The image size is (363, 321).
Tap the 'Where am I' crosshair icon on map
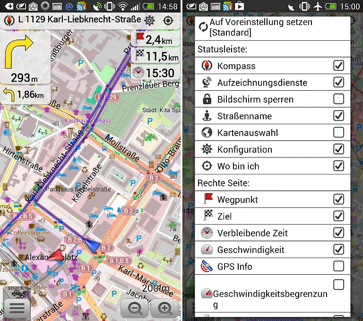tap(168, 20)
